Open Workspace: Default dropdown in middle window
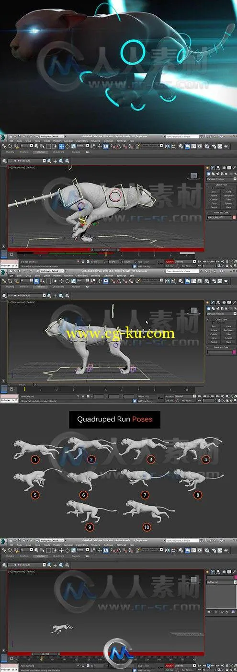Screen dimensions: 237x672 click(x=52, y=271)
